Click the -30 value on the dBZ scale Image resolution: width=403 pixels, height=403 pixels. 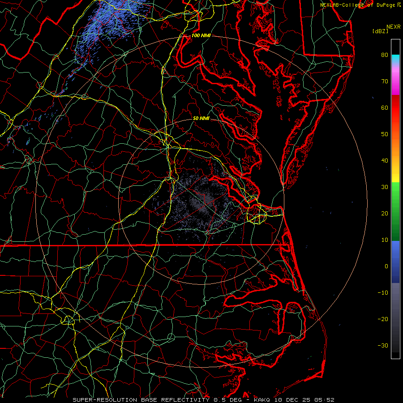tap(383, 345)
